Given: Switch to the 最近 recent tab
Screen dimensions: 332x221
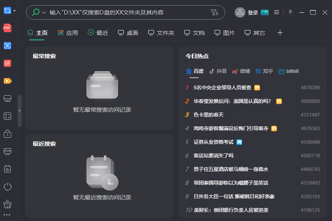Looking at the screenshot, I should [98, 33].
